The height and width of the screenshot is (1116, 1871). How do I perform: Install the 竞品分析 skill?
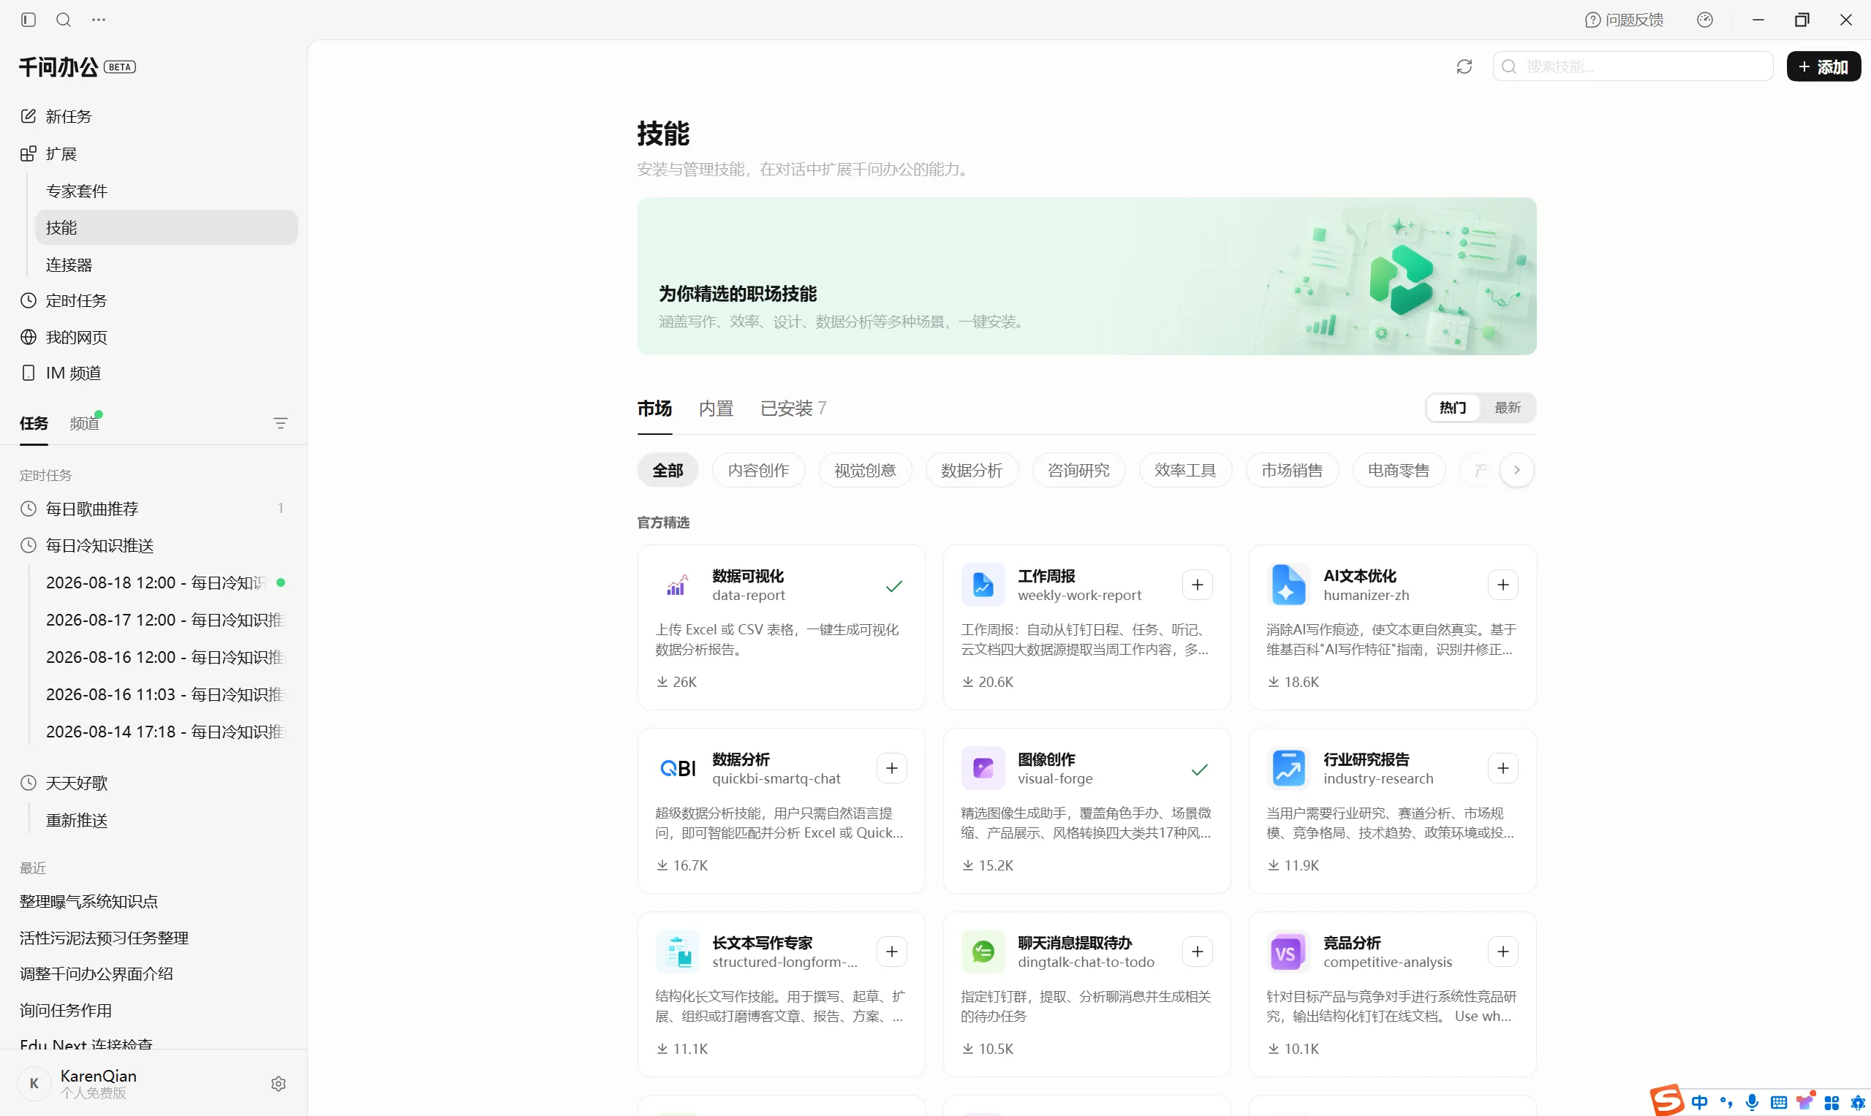click(1503, 952)
